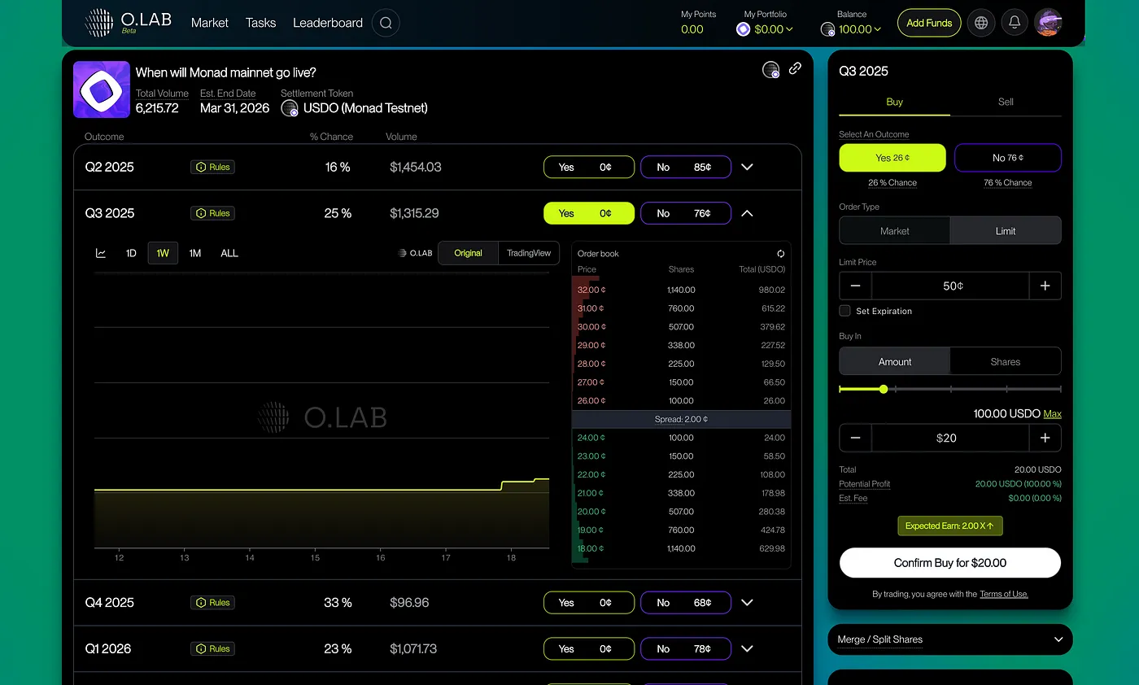The width and height of the screenshot is (1139, 685).
Task: Enable the Set Expiration checkbox
Action: click(845, 311)
